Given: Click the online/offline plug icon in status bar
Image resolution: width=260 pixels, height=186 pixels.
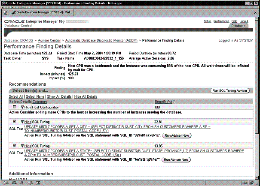Looking at the screenshot, I should click(x=245, y=183).
